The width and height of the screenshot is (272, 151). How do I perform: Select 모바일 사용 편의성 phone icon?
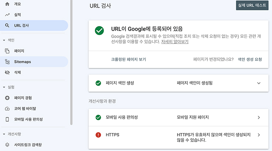pyautogui.click(x=7, y=119)
